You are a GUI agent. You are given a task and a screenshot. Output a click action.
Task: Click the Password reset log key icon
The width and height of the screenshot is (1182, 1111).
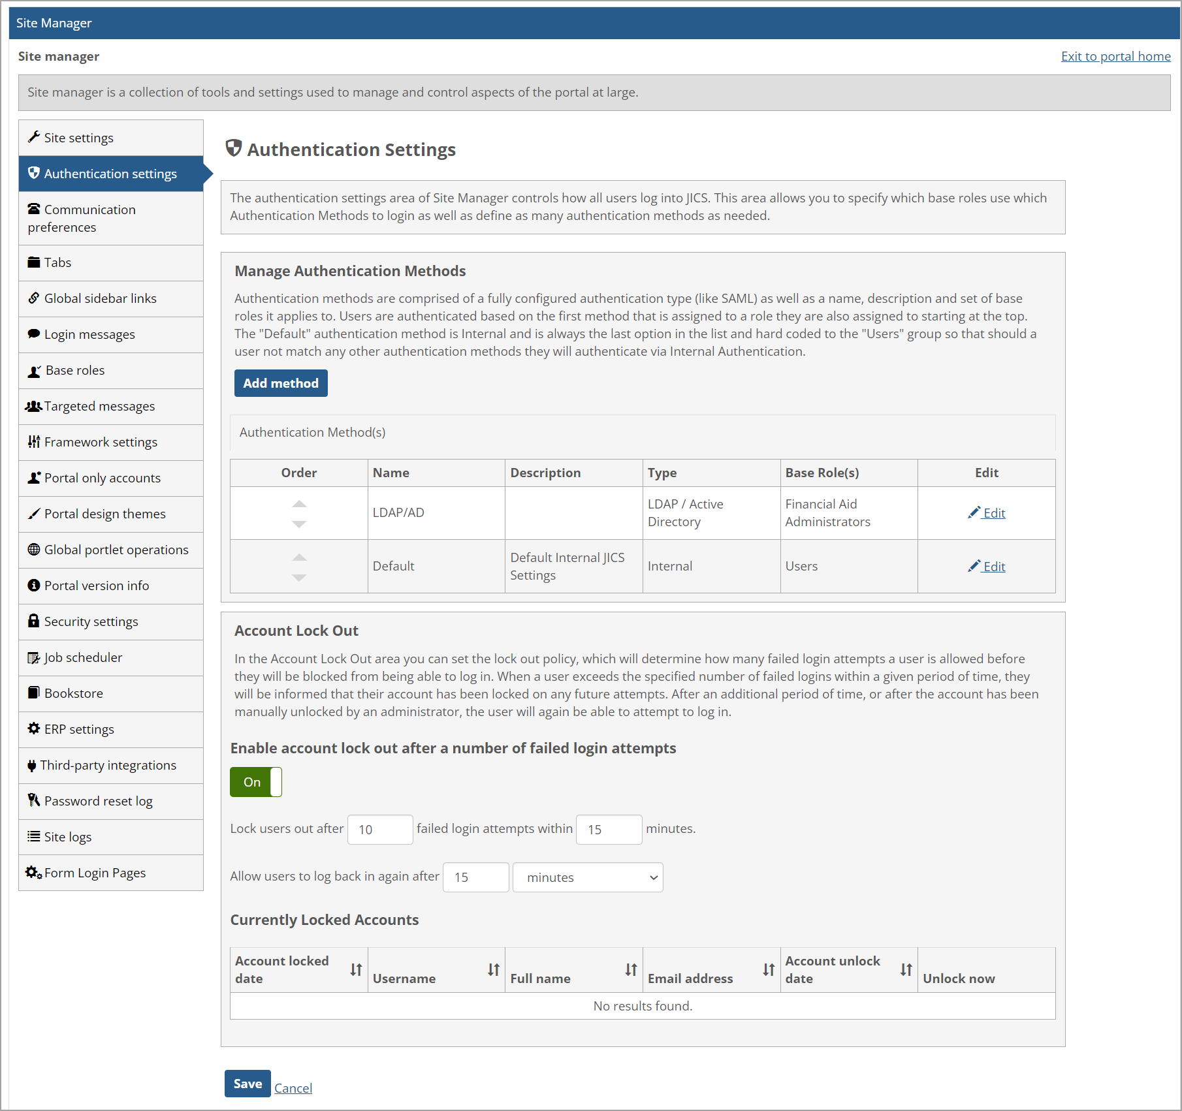pyautogui.click(x=34, y=800)
